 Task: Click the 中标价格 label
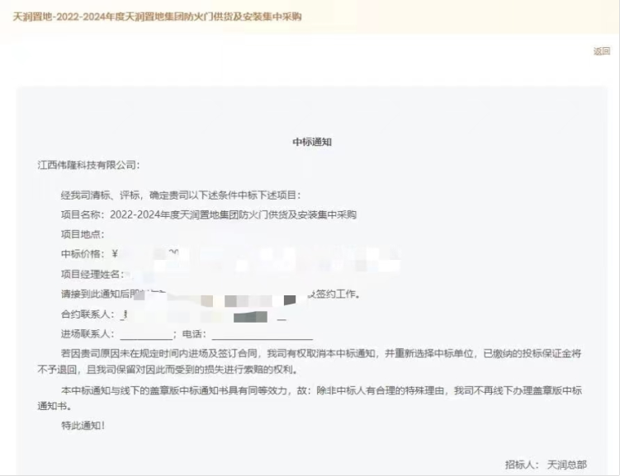[x=83, y=254]
